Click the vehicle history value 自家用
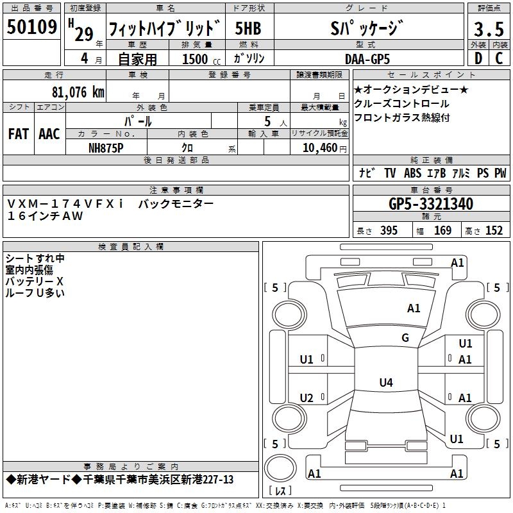This screenshot has height=513, width=513. pyautogui.click(x=137, y=59)
